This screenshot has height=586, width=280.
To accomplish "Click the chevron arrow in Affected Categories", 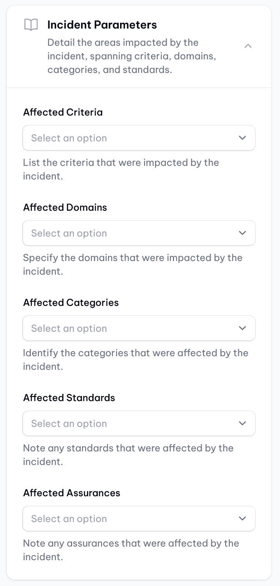I will [242, 328].
